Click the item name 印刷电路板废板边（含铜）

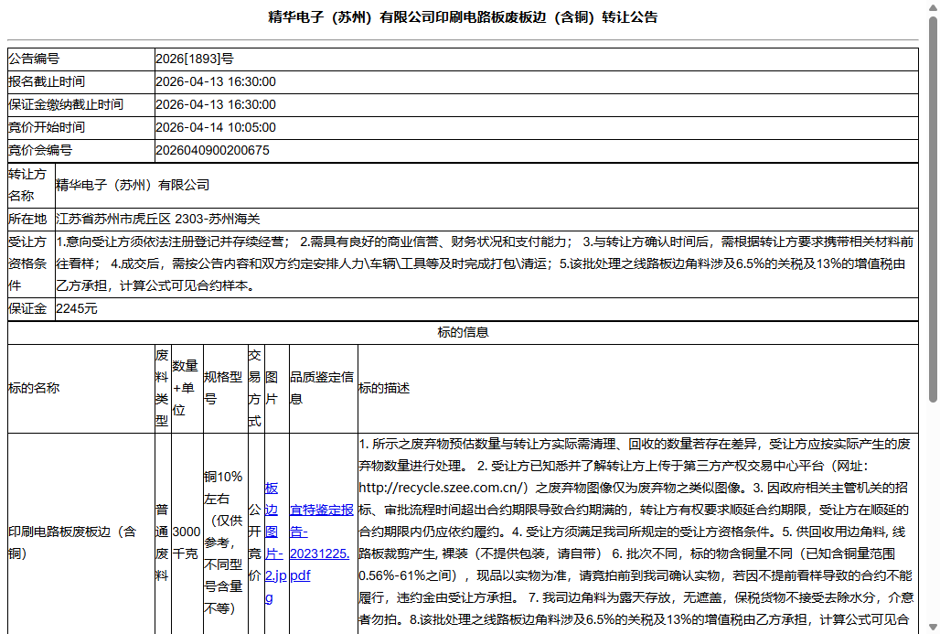pos(72,543)
